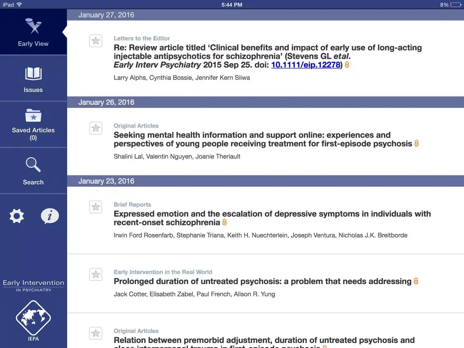Open the info bubble icon
The width and height of the screenshot is (464, 348).
50,216
